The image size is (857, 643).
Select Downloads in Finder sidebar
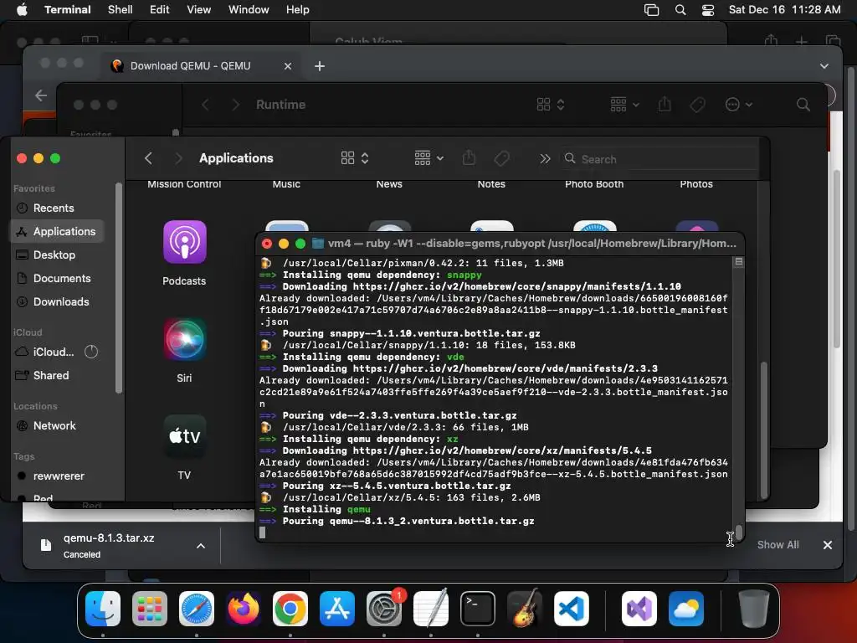coord(57,301)
